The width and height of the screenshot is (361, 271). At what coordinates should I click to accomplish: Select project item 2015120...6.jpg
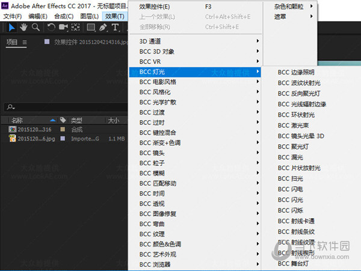36,139
